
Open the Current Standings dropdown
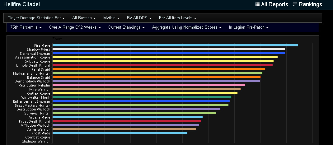click(126, 27)
